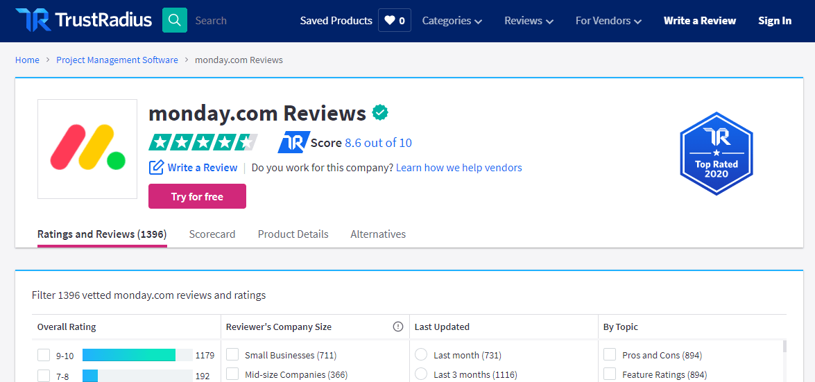Check the 7-8 rating checkbox

coord(44,376)
